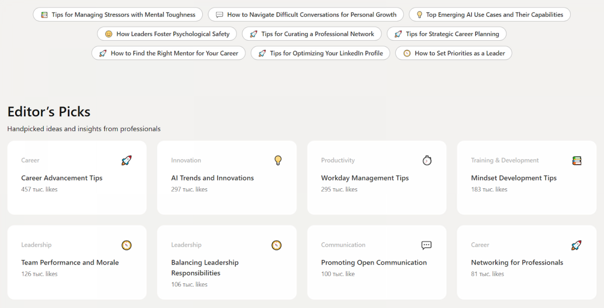604x308 pixels.
Task: Click the compass icon on Balancing Leadership card
Action: click(x=276, y=245)
